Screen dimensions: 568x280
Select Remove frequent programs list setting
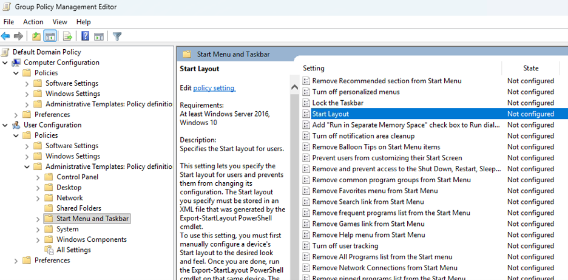[x=391, y=213]
